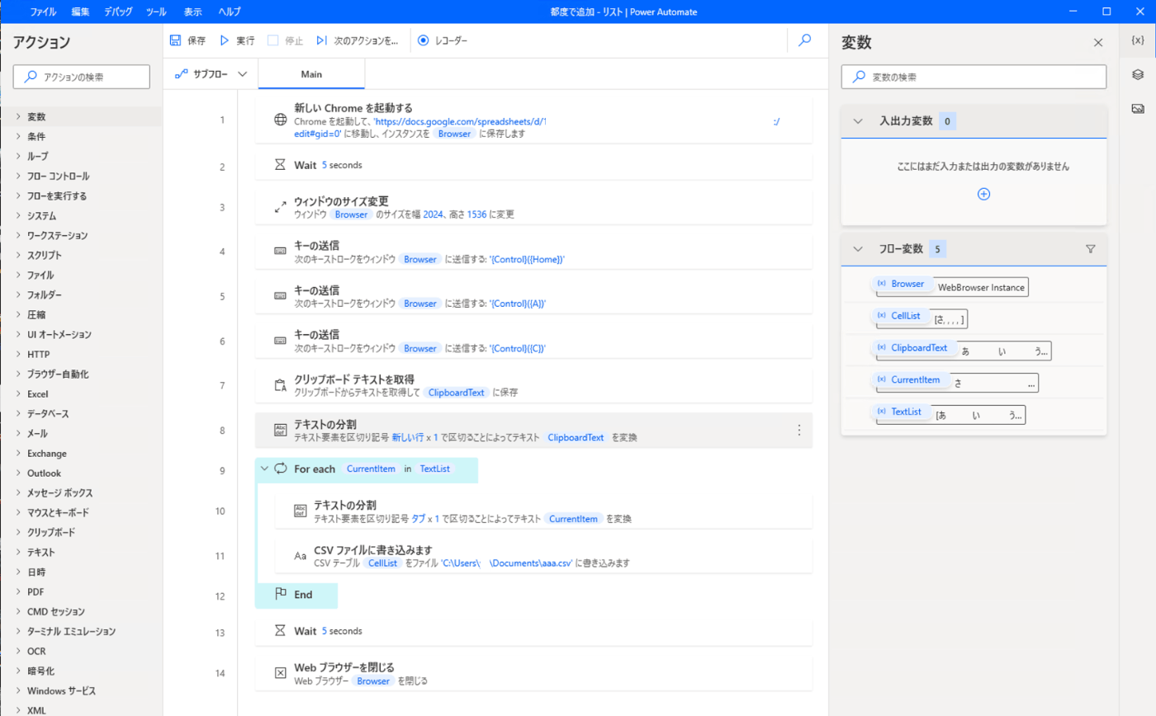Open the ファイル menu
The image size is (1156, 716).
[x=43, y=12]
